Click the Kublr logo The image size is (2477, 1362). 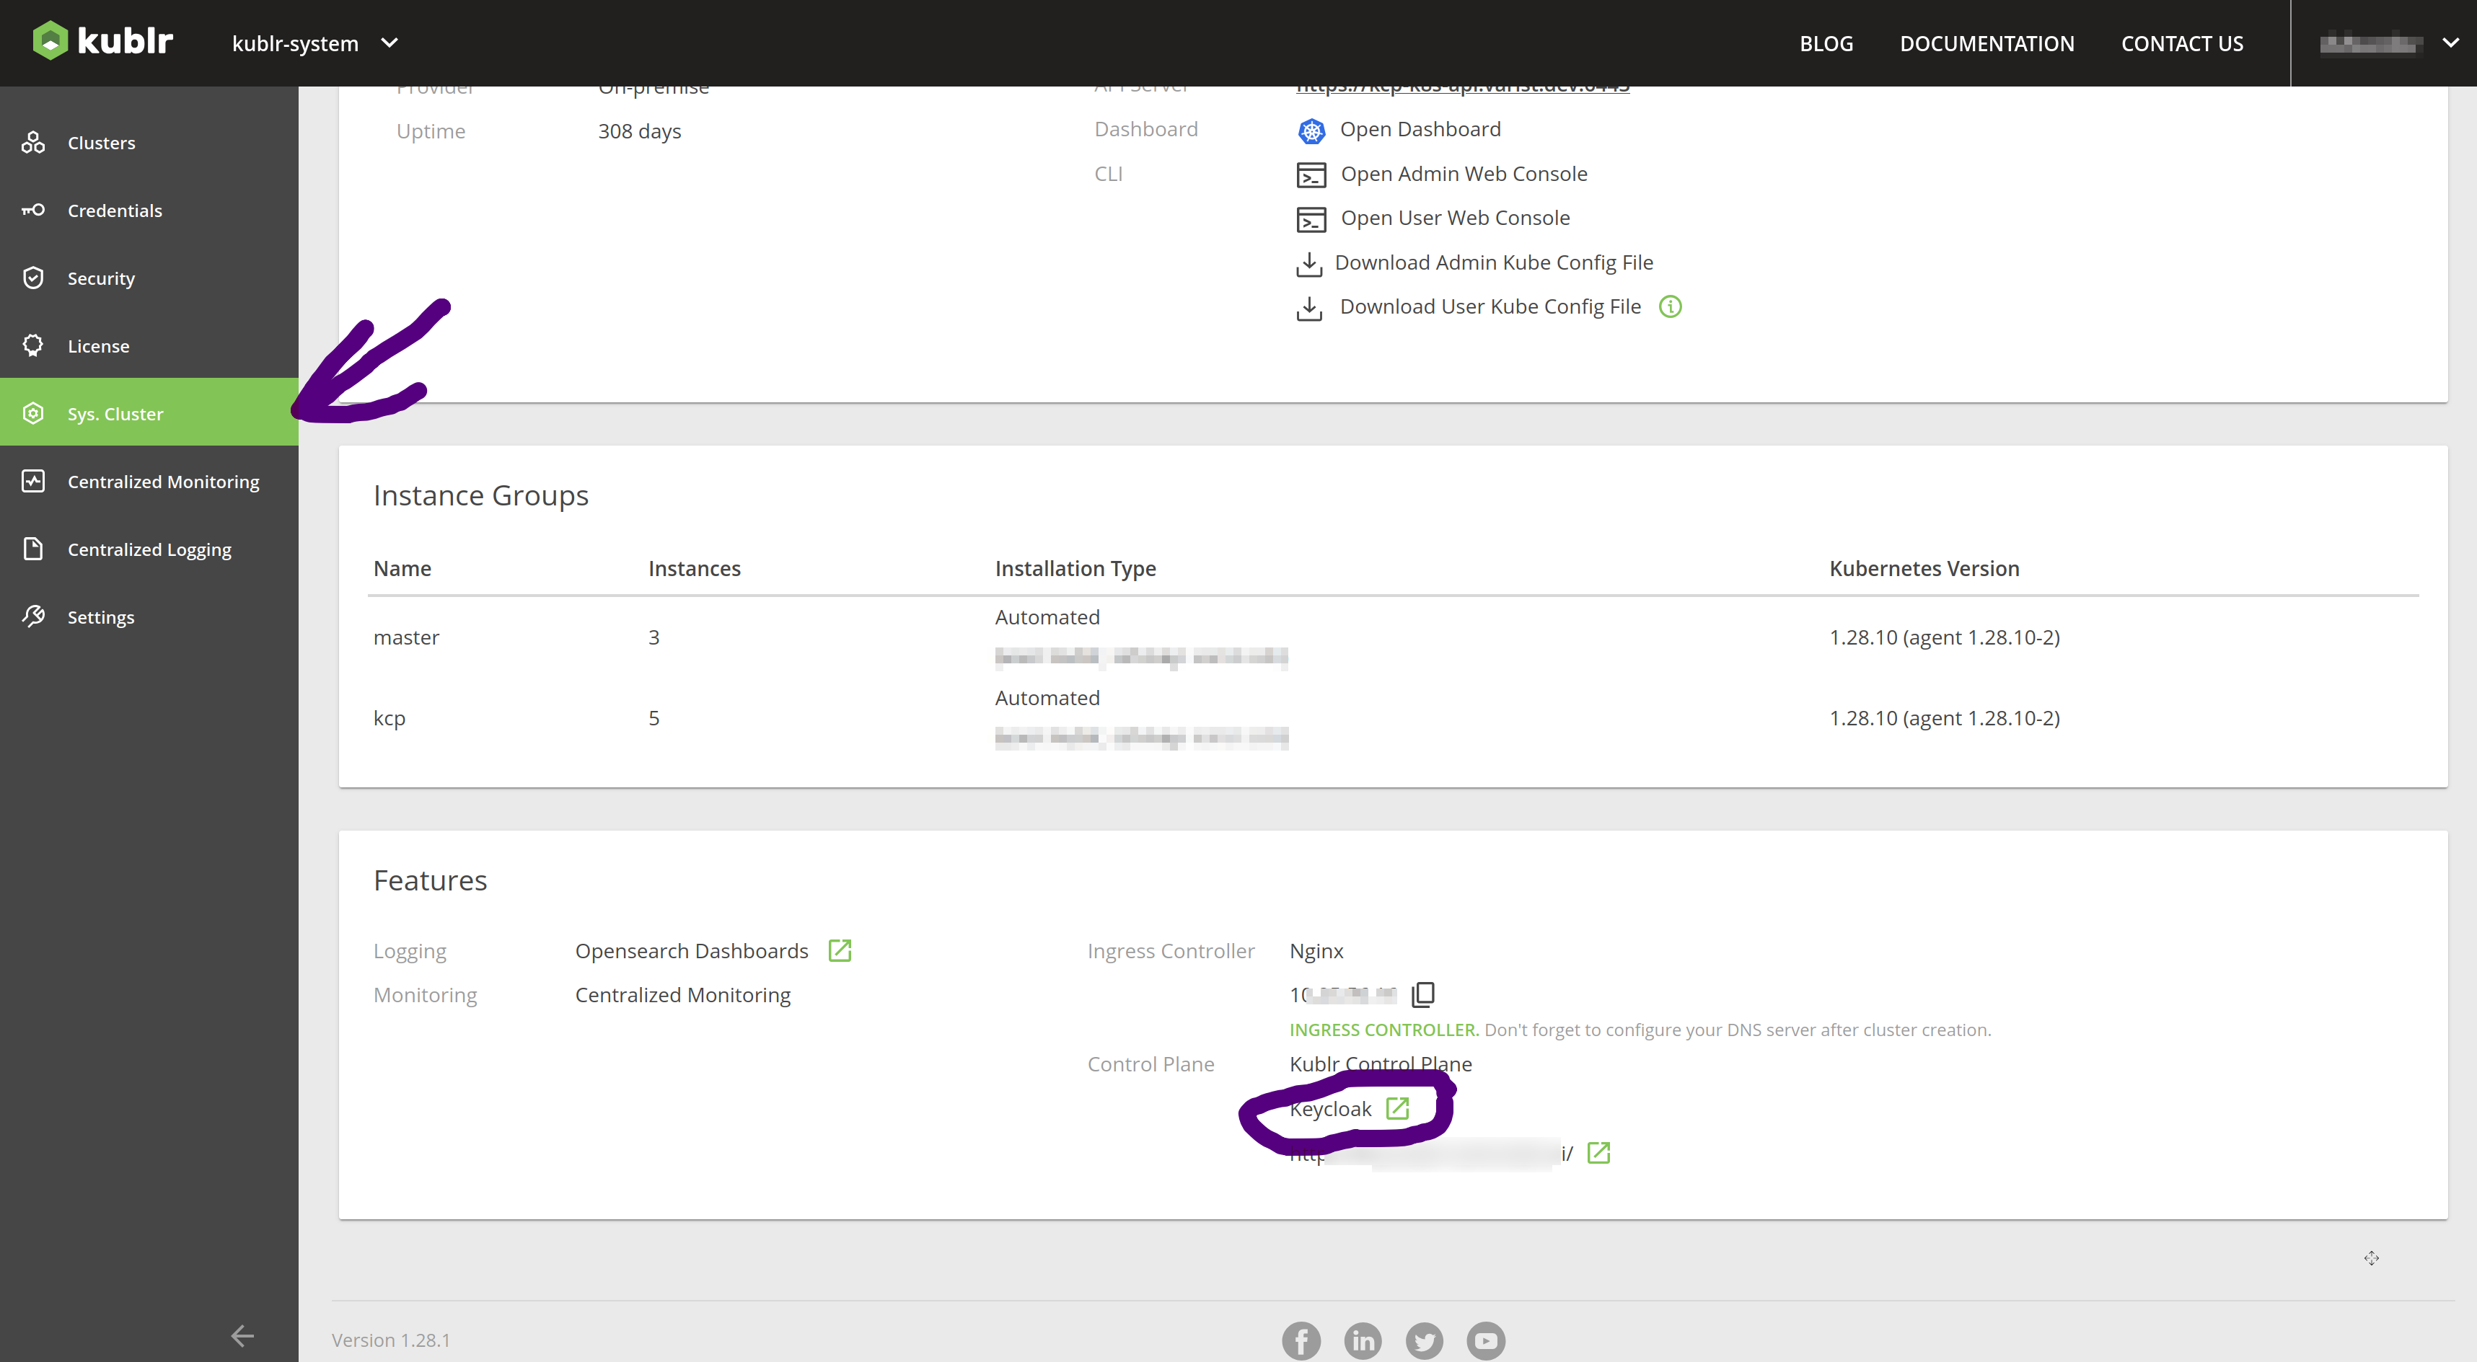pyautogui.click(x=103, y=41)
